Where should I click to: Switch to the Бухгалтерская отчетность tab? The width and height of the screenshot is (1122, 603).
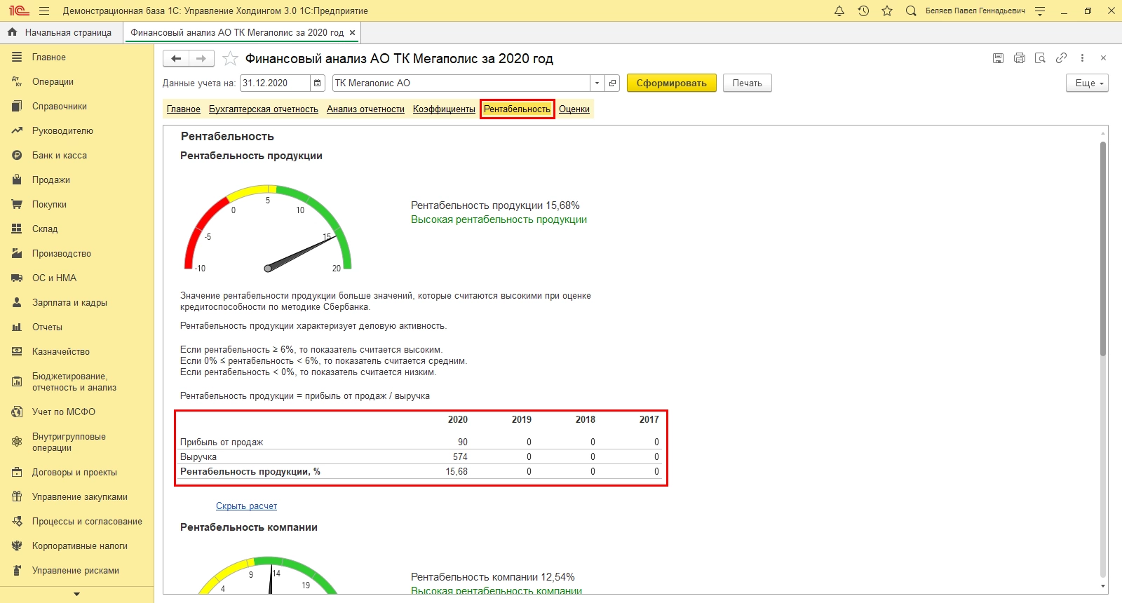tap(264, 109)
